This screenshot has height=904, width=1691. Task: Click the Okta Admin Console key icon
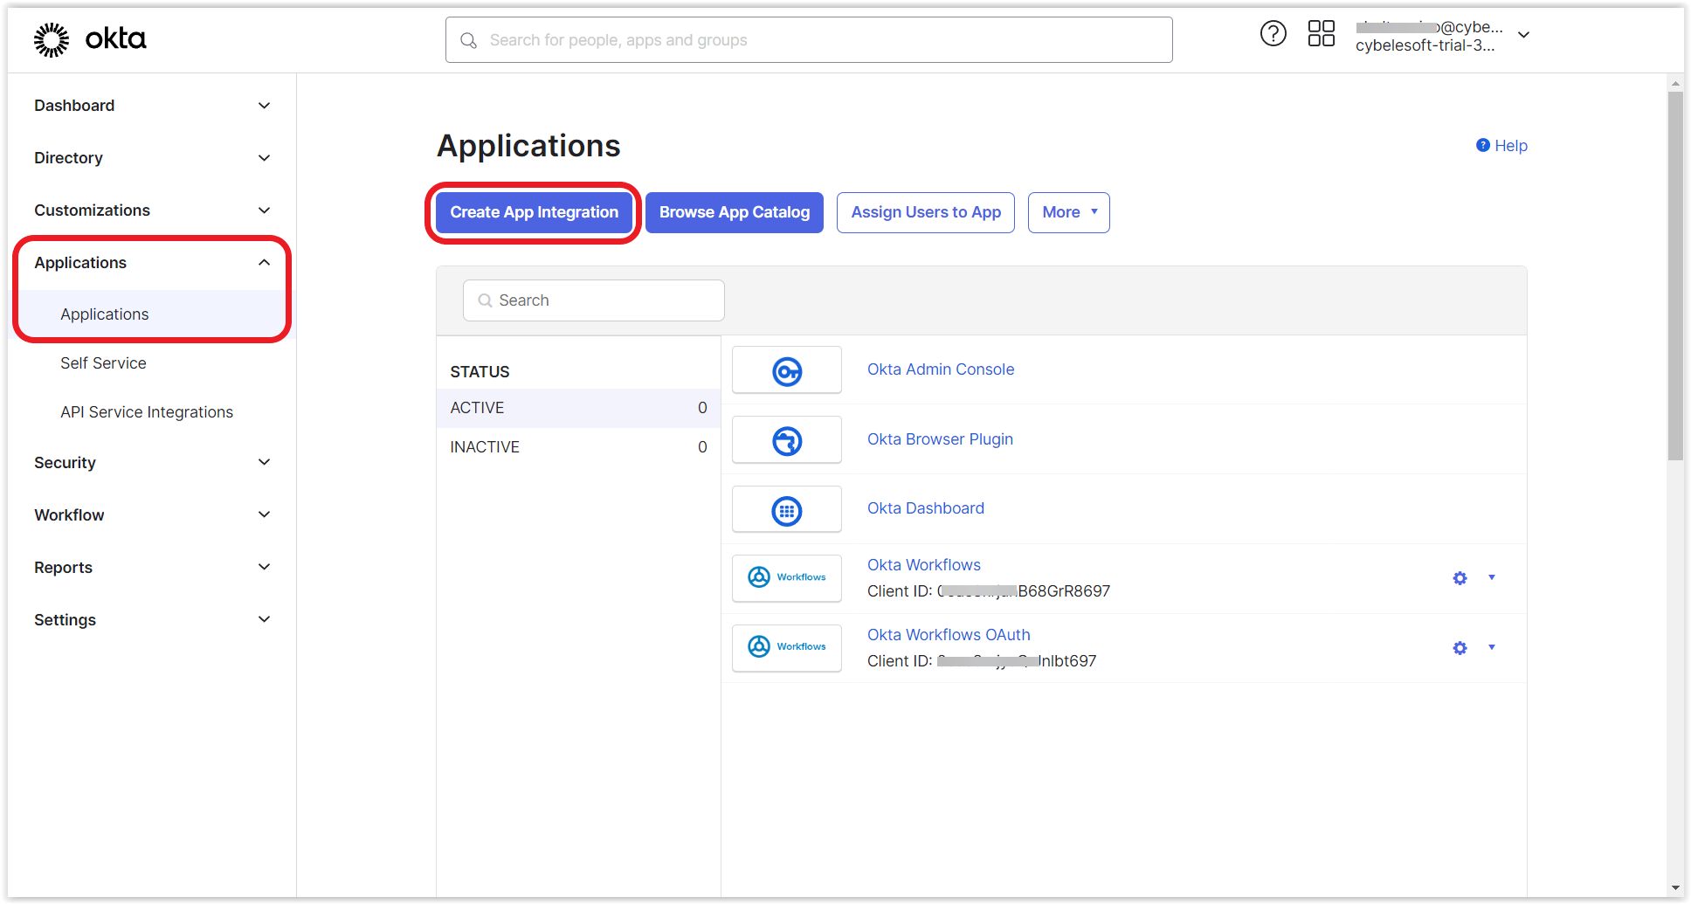(x=787, y=371)
